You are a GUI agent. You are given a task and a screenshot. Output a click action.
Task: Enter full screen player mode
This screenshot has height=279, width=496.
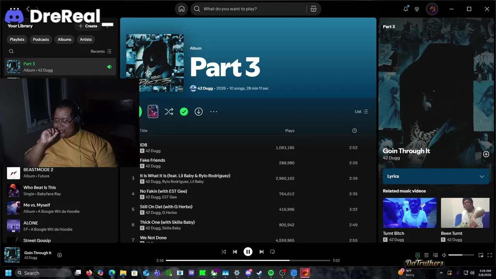point(490,255)
